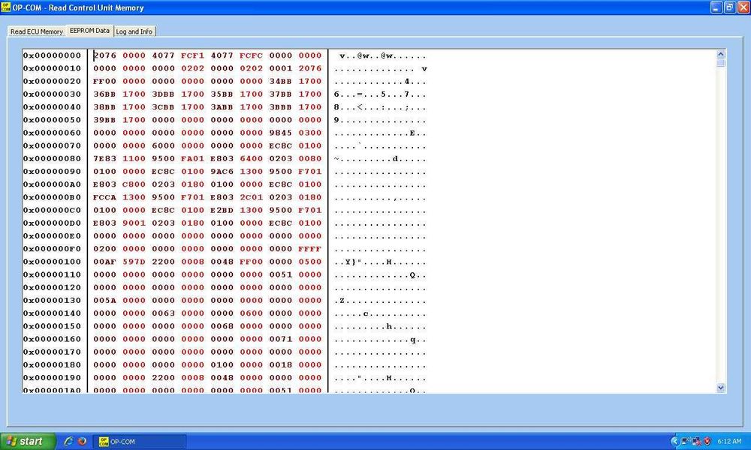Click hex value FCFC in first row
Image resolution: width=751 pixels, height=450 pixels.
(x=251, y=55)
